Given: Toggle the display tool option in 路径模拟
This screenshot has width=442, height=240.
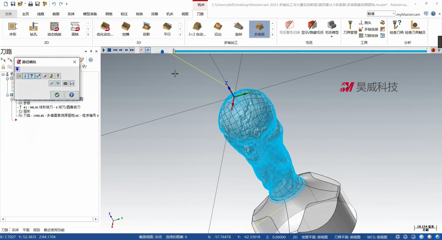Looking at the screenshot, I should click(25, 76).
